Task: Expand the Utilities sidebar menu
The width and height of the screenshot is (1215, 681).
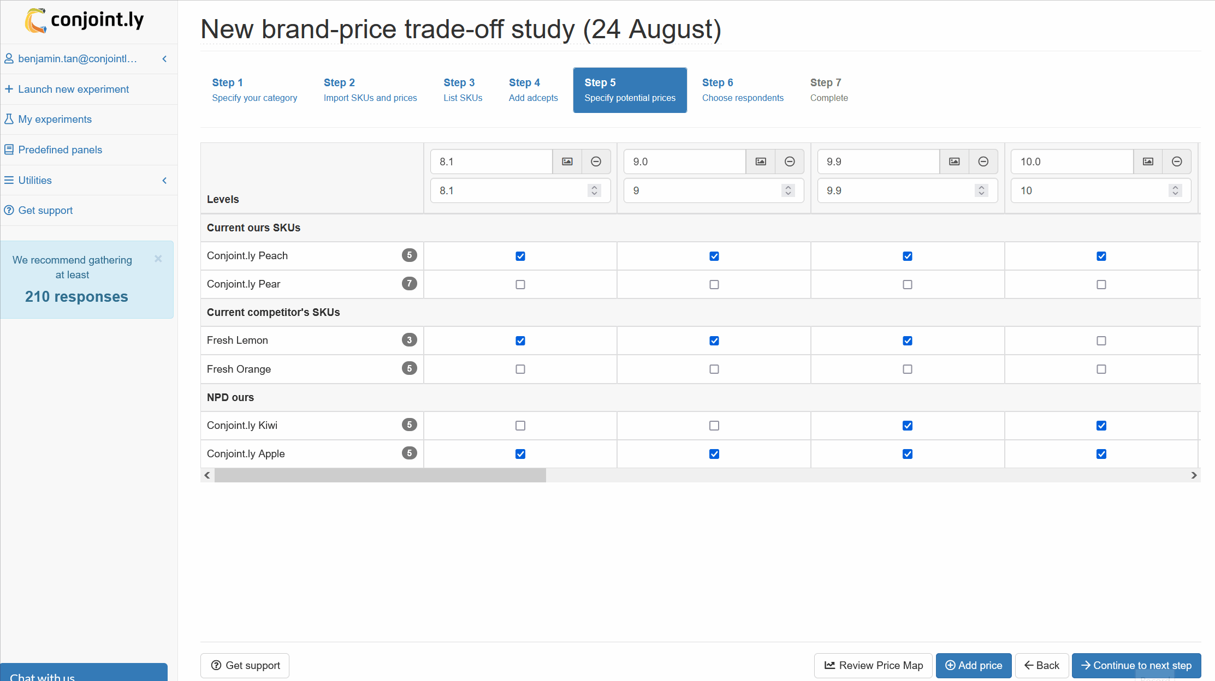Action: click(164, 180)
